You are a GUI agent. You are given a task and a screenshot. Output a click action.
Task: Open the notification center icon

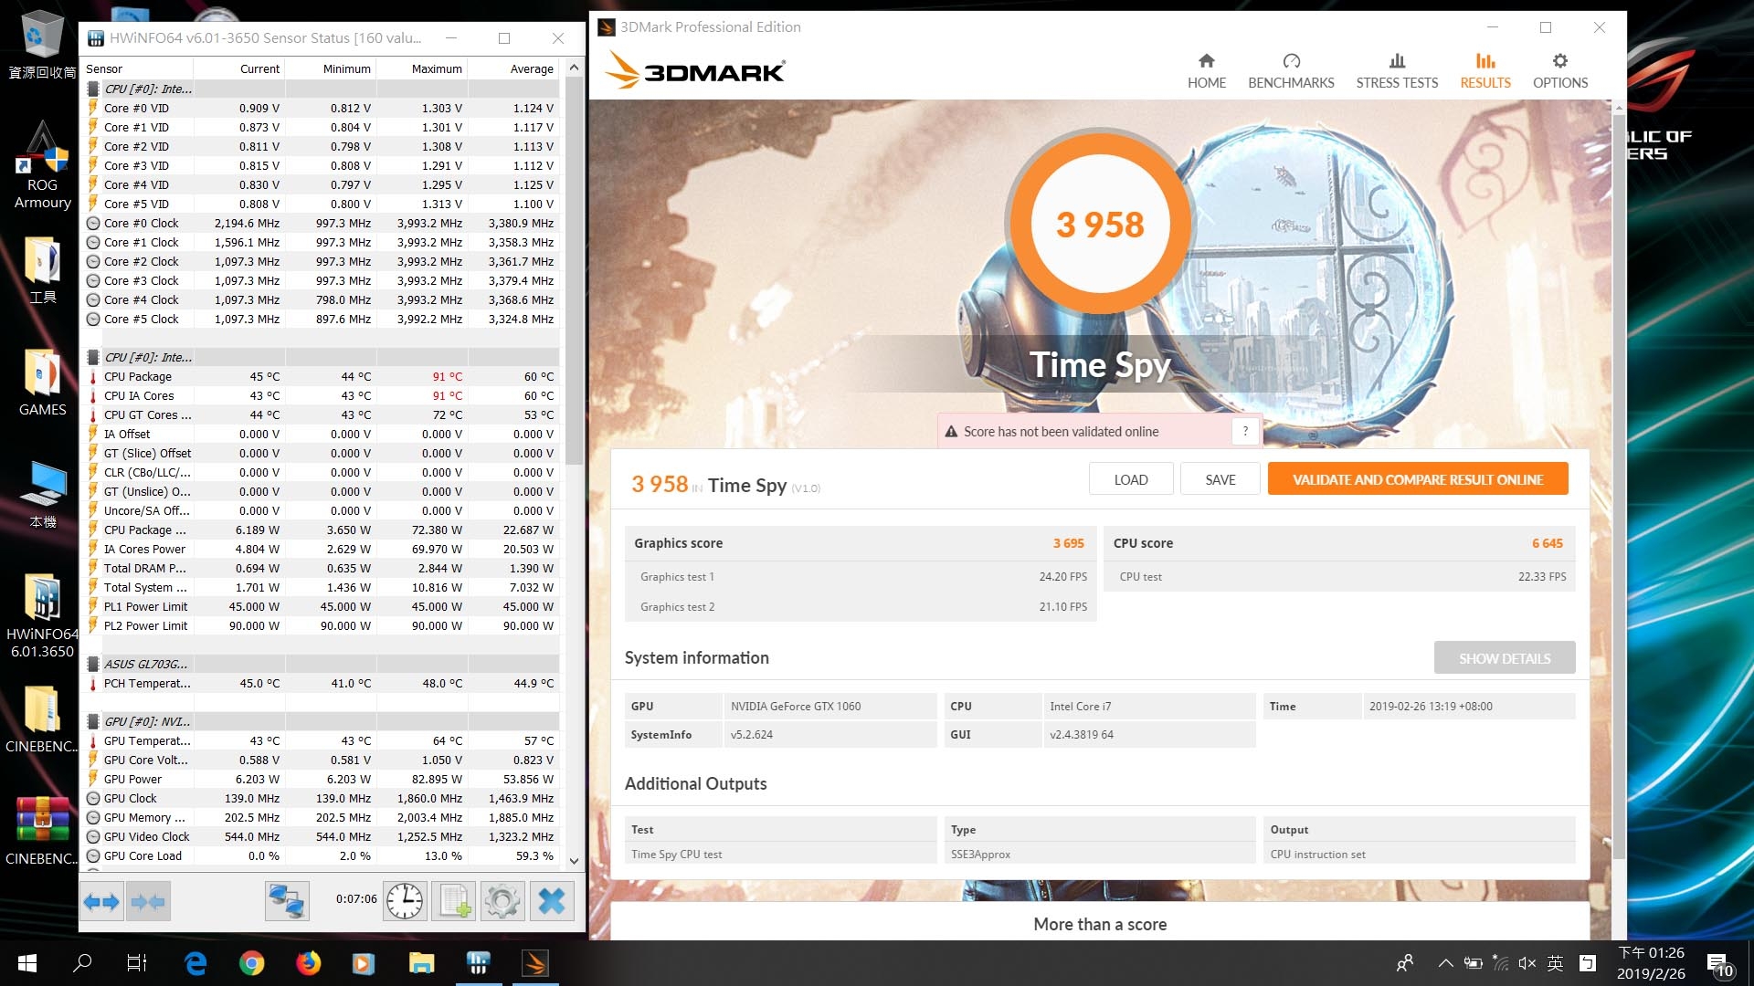[x=1720, y=965]
